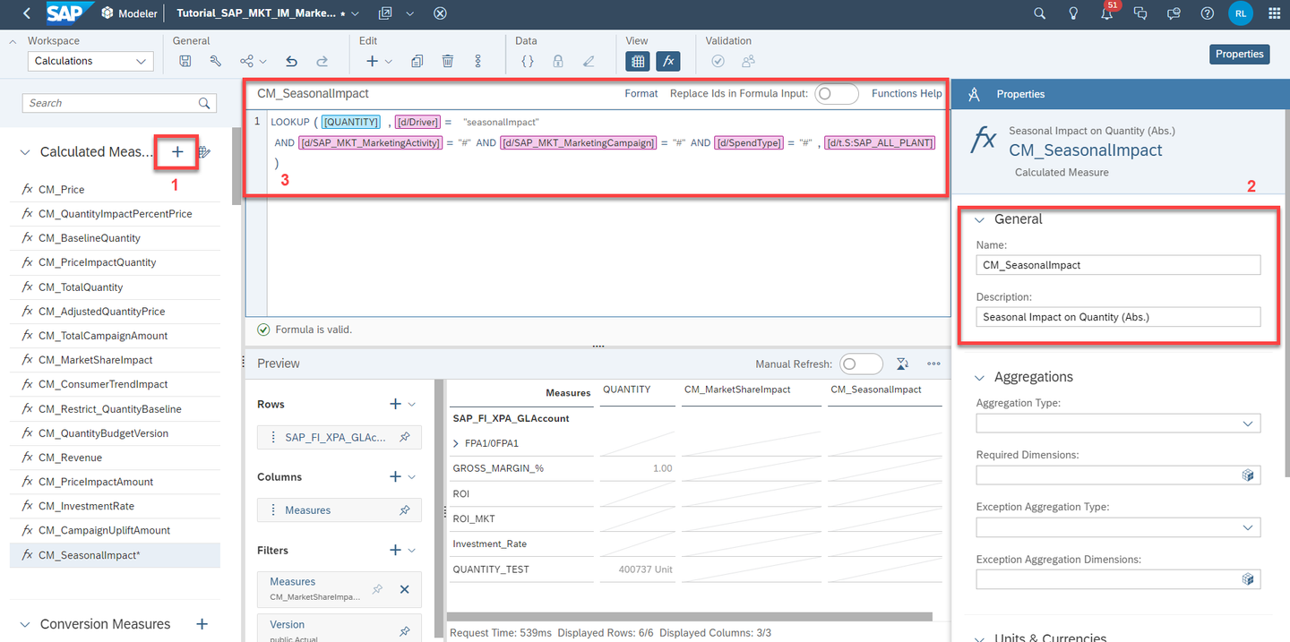Collapse the Calculated Measures section
The width and height of the screenshot is (1290, 642).
click(x=25, y=152)
